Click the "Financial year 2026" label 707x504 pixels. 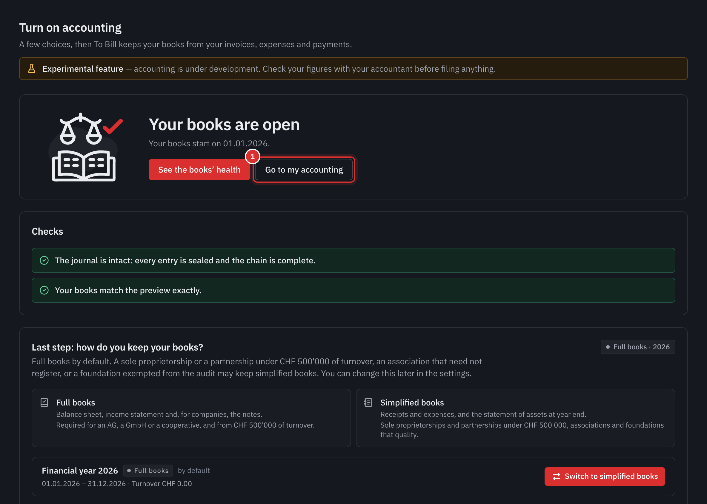(x=80, y=471)
